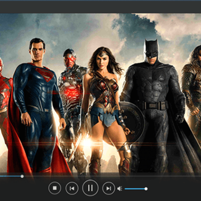Skip to the next track
The height and width of the screenshot is (201, 201).
coord(108,188)
